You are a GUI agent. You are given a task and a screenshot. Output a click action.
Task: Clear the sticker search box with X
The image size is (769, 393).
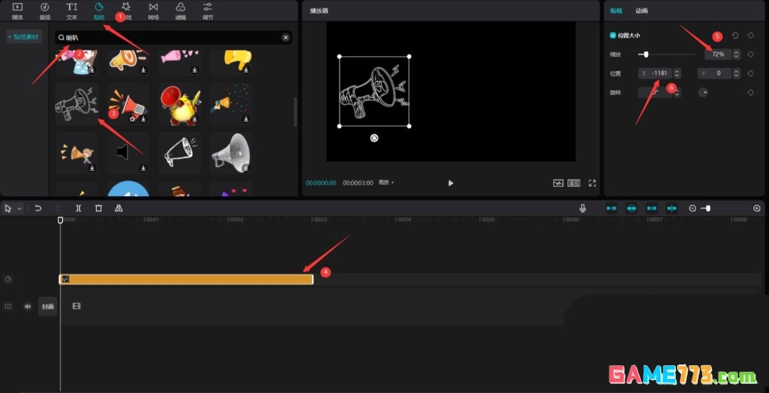click(x=286, y=37)
